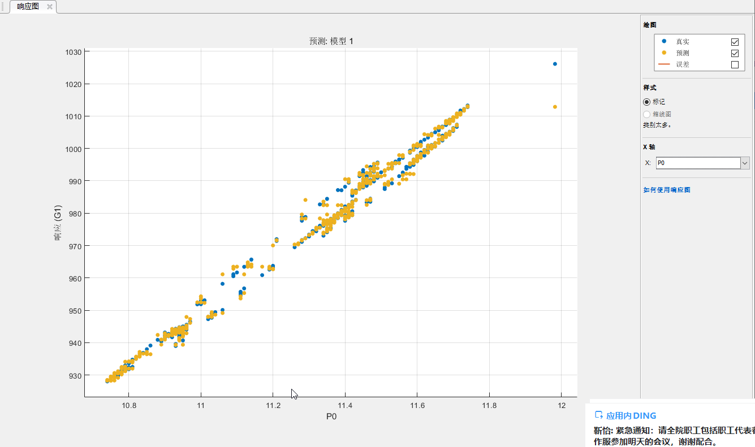The height and width of the screenshot is (447, 755).
Task: Click the P0 x-axis label
Action: pyautogui.click(x=331, y=417)
